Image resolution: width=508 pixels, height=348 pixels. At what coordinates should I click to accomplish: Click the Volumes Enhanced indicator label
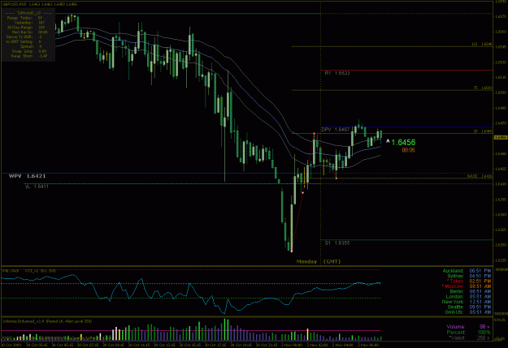(47, 321)
